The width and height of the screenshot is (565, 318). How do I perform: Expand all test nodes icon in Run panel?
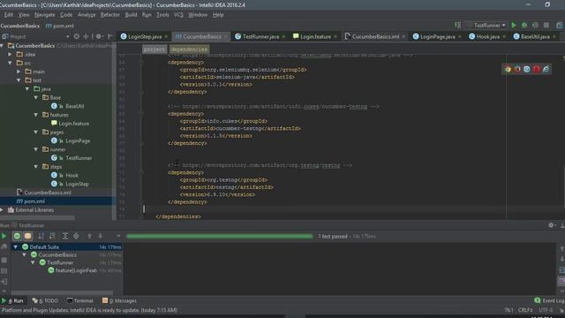pos(65,236)
